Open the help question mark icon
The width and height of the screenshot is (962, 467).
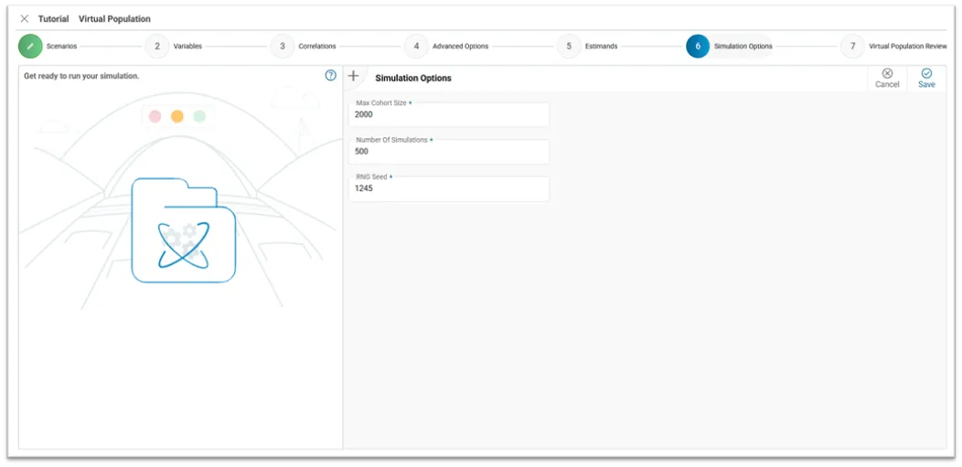click(331, 76)
